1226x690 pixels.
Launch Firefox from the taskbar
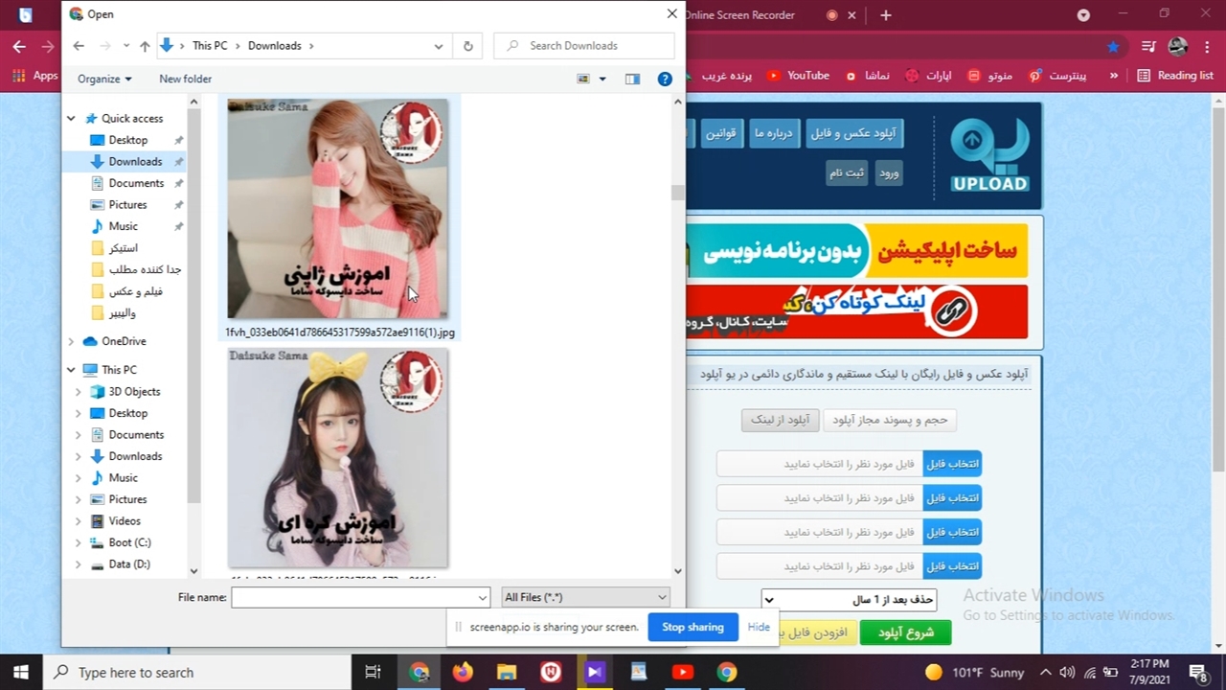pyautogui.click(x=463, y=672)
